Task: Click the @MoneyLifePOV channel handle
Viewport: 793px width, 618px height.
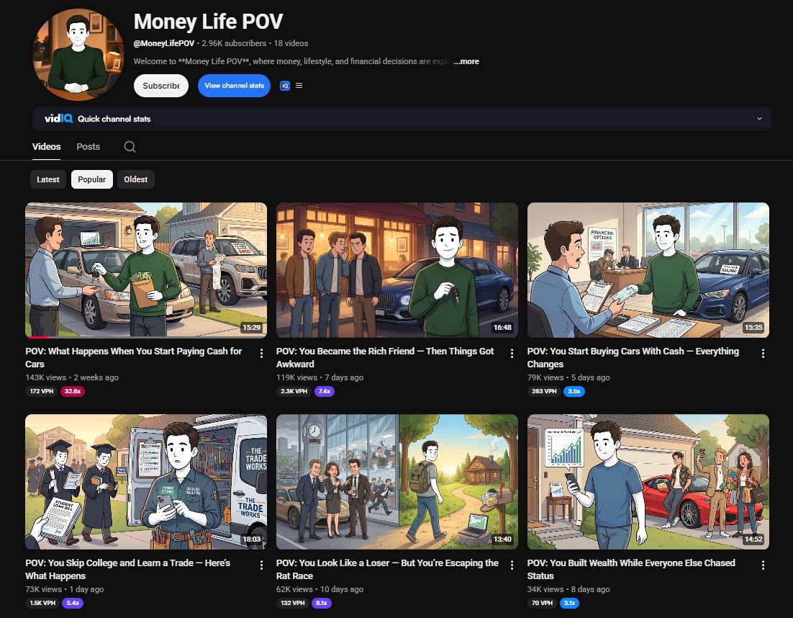Action: [164, 43]
